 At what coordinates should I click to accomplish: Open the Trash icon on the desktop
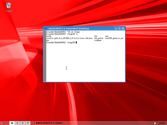point(9,7)
